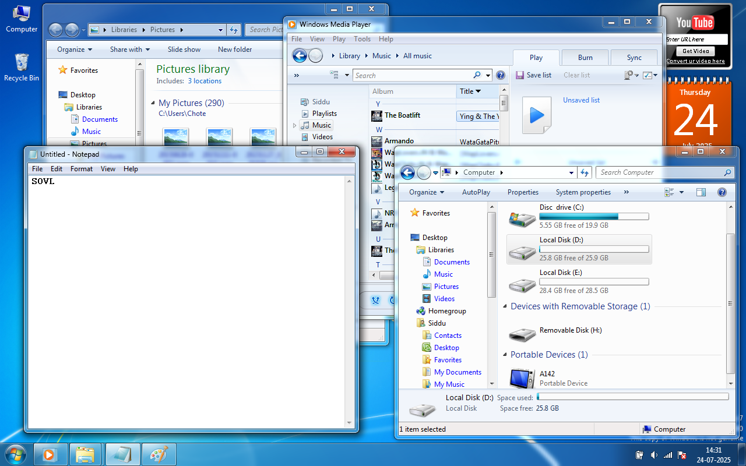Click Get Video button in YouTube gadget

point(696,51)
